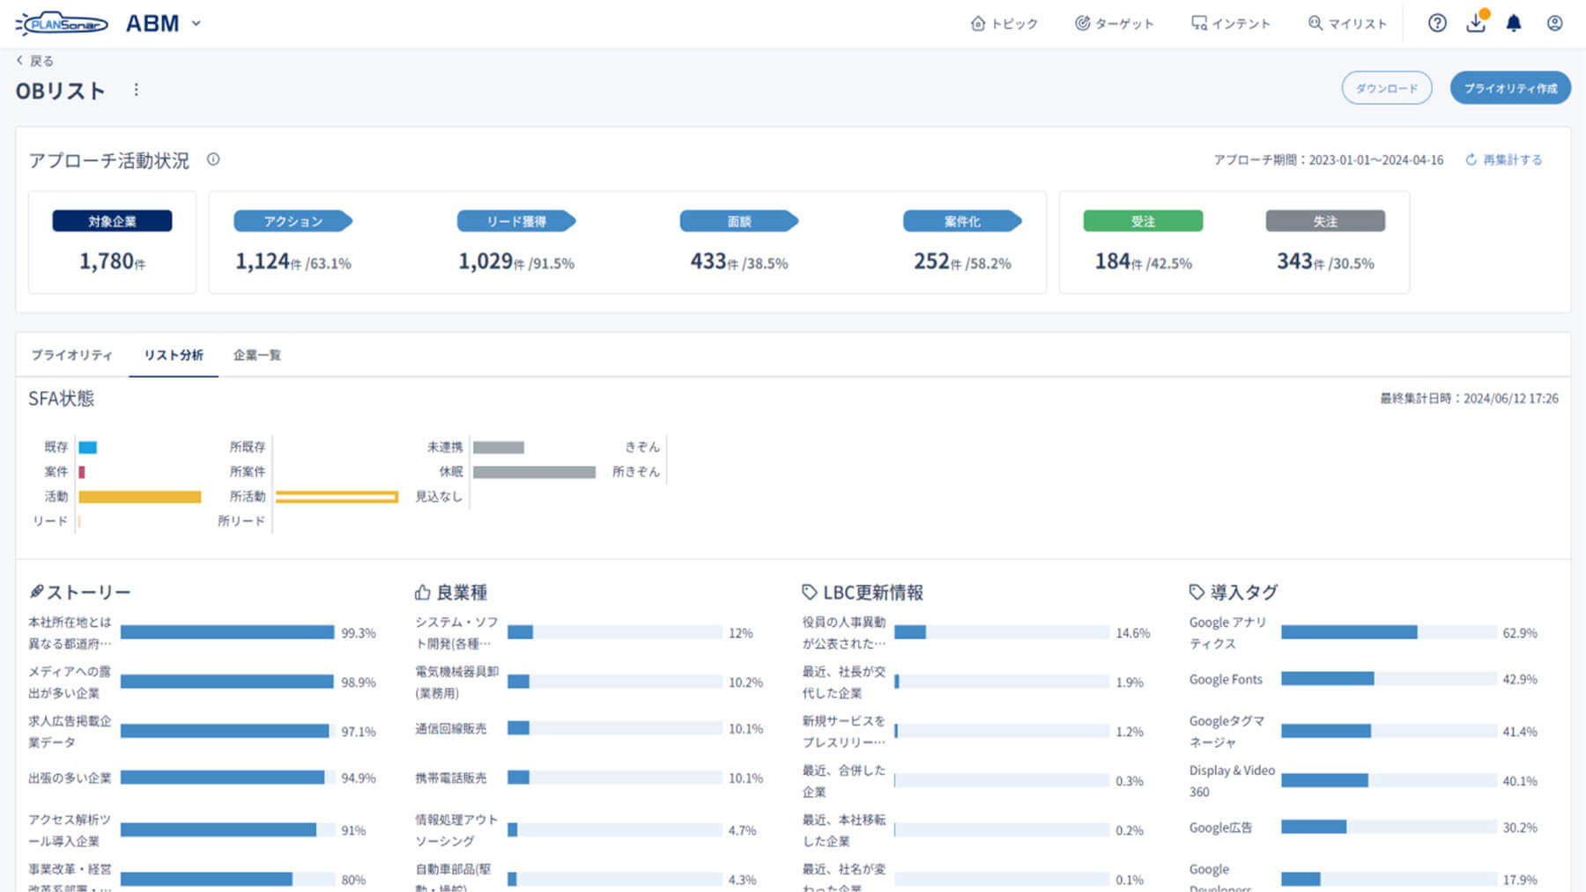Screen dimensions: 1586x892
Task: Click the blue 既存 SFA bar
Action: [x=88, y=447]
